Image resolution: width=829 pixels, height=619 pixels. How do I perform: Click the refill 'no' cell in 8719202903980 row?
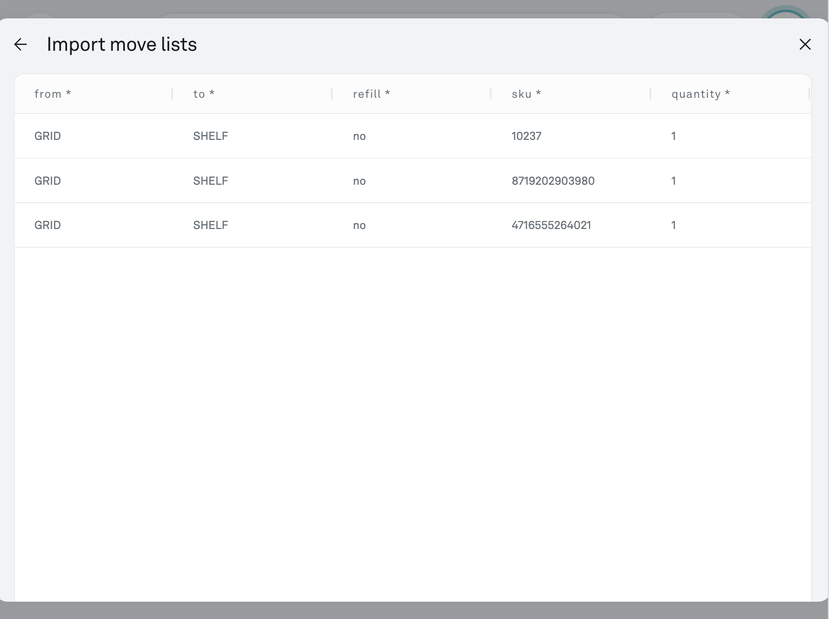coord(359,181)
